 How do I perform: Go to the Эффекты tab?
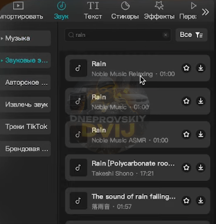(x=159, y=11)
